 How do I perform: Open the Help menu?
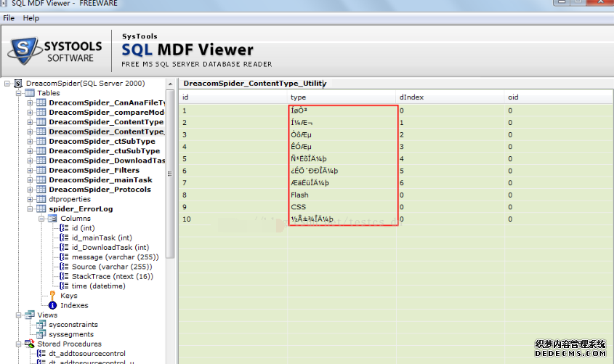[x=31, y=18]
